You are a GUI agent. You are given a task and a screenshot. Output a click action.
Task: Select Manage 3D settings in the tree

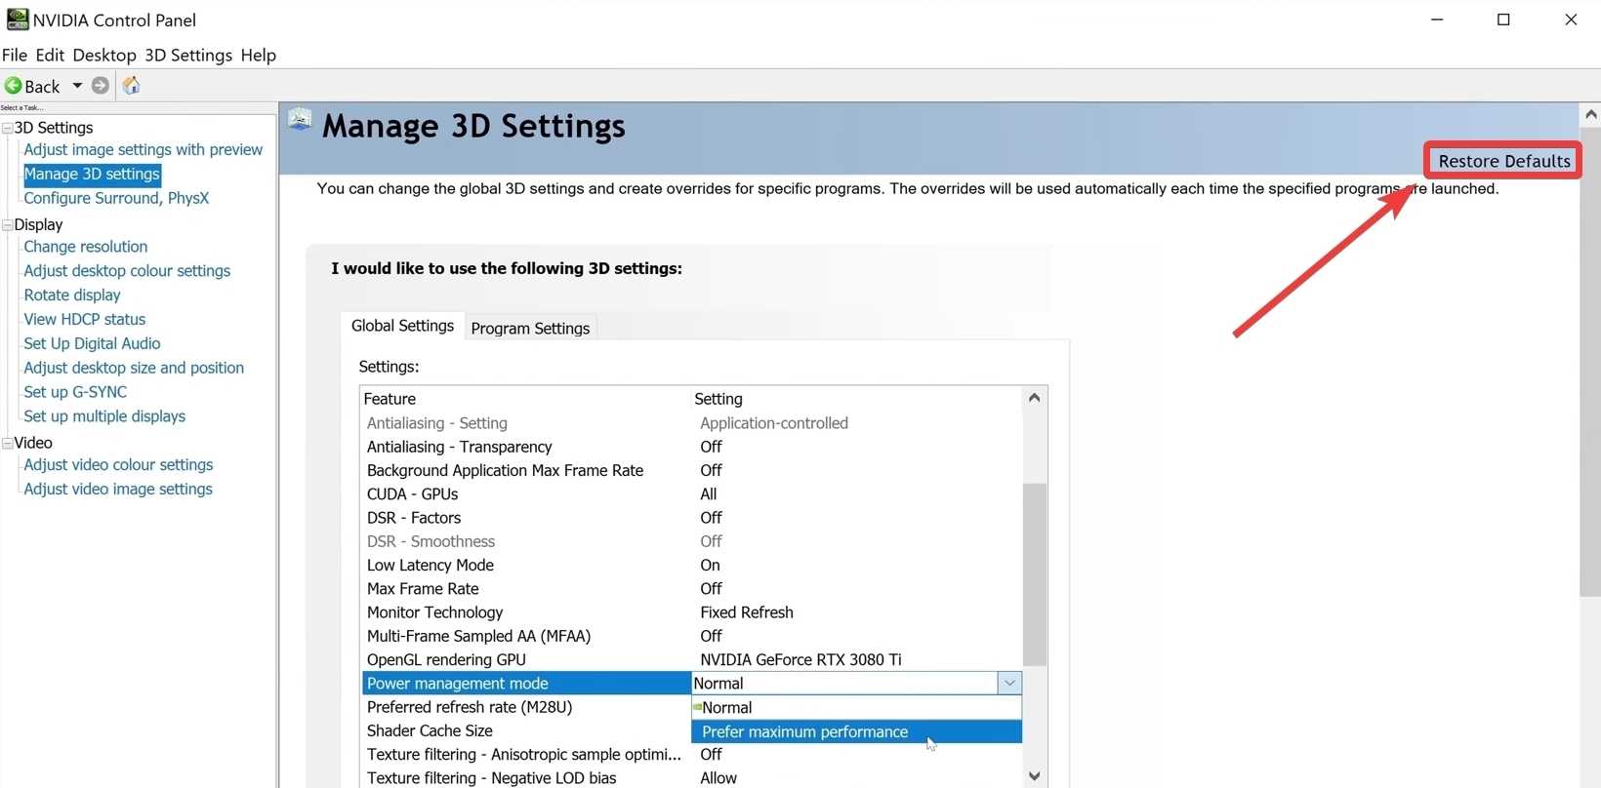coord(92,174)
